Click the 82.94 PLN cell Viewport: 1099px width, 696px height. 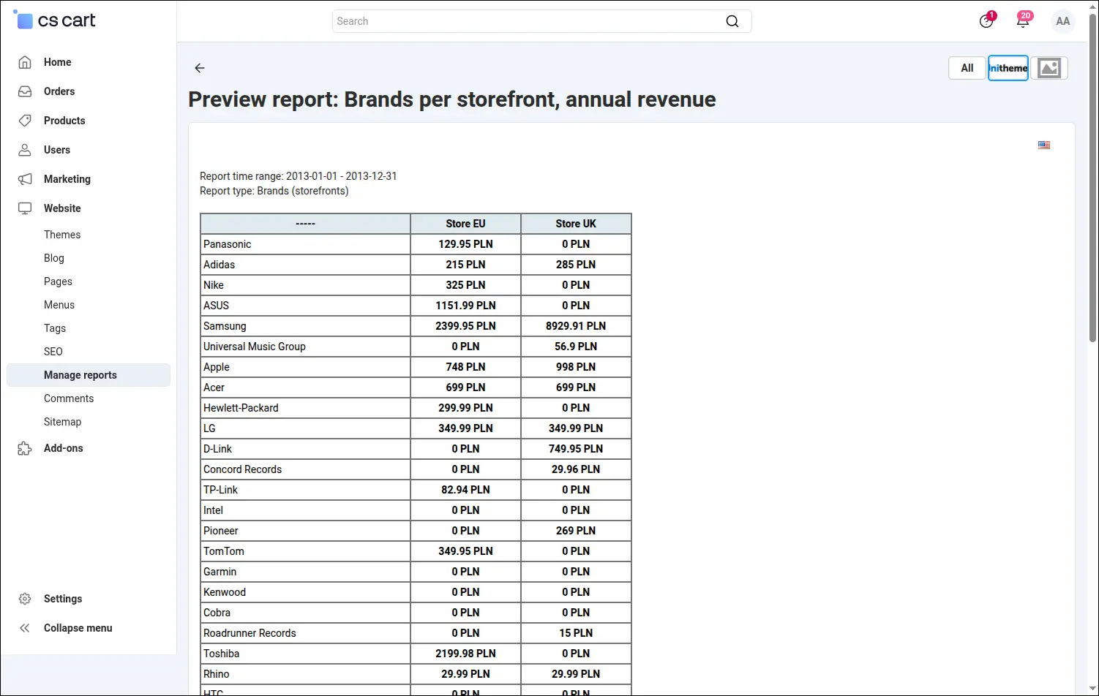[465, 490]
